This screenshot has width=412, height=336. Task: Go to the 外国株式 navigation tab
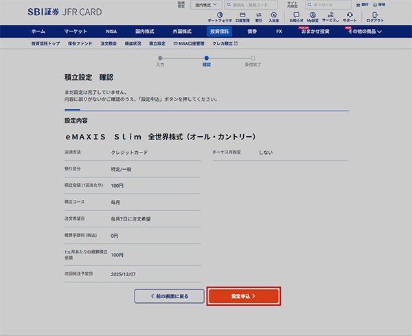coord(183,32)
